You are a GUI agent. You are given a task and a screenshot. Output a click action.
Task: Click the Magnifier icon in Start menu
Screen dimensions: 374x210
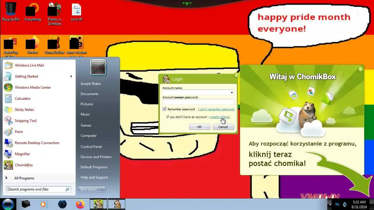coord(8,154)
